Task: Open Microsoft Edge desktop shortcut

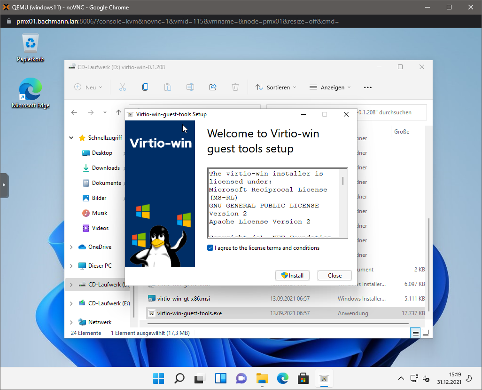Action: click(x=31, y=93)
